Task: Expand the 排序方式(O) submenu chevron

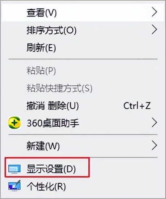Action: pos(154,30)
